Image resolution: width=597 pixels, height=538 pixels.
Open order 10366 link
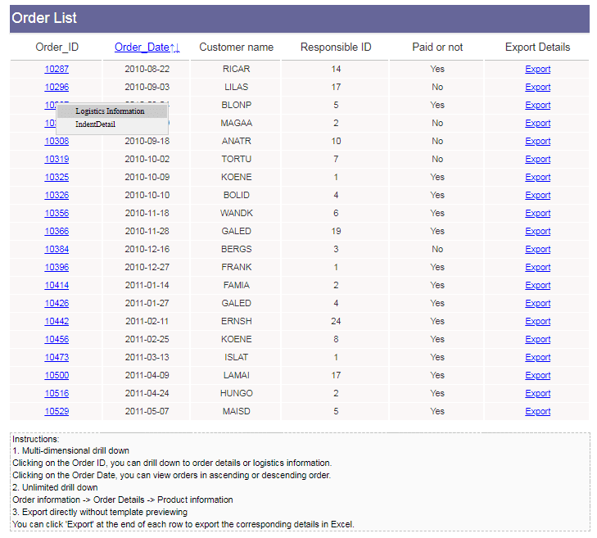click(x=57, y=231)
